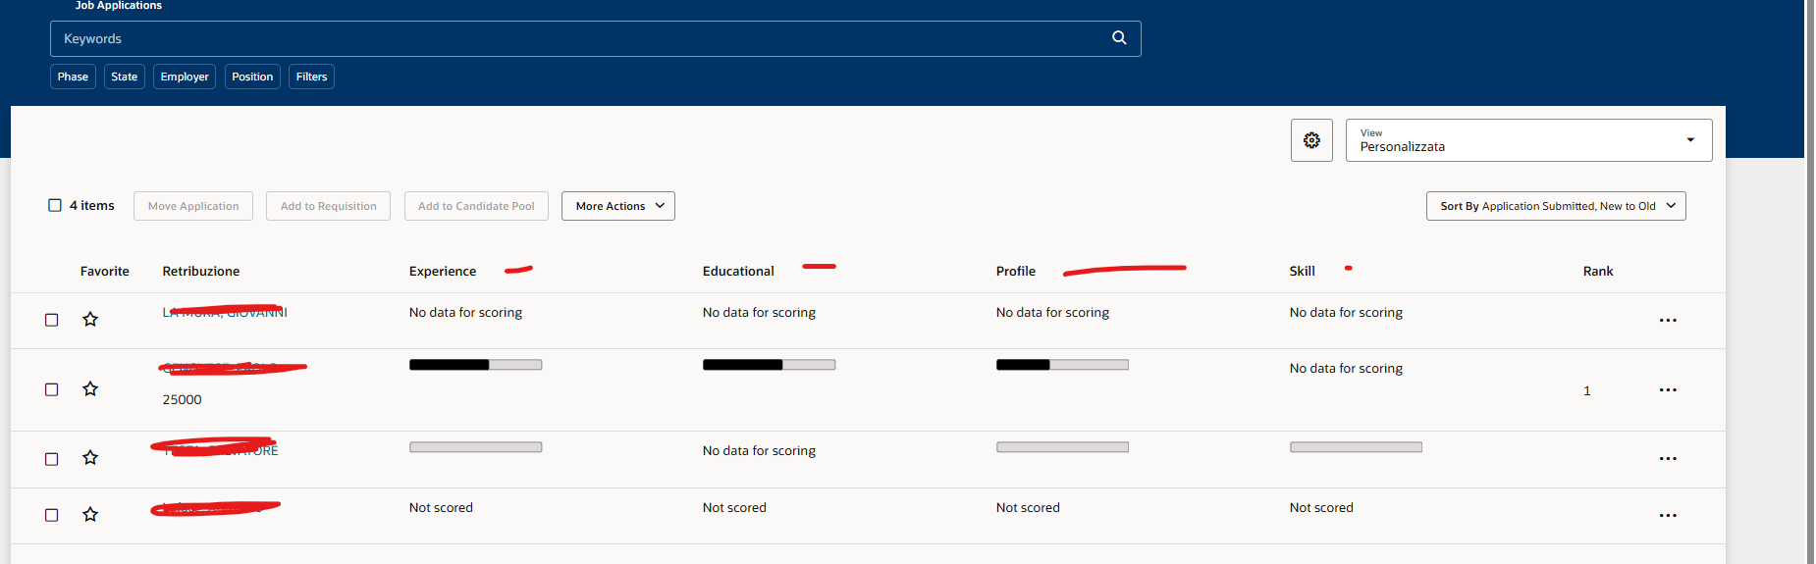
Task: Select the checkbox of the 25000 row
Action: click(x=52, y=389)
